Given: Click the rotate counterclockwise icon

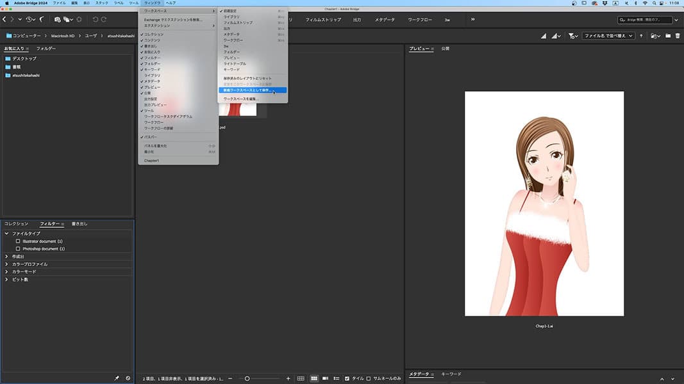Looking at the screenshot, I should pos(96,20).
